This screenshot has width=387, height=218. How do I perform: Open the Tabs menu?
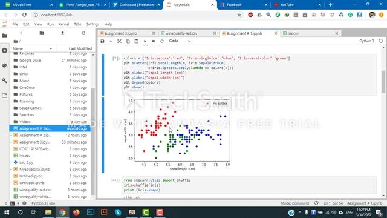77,24
